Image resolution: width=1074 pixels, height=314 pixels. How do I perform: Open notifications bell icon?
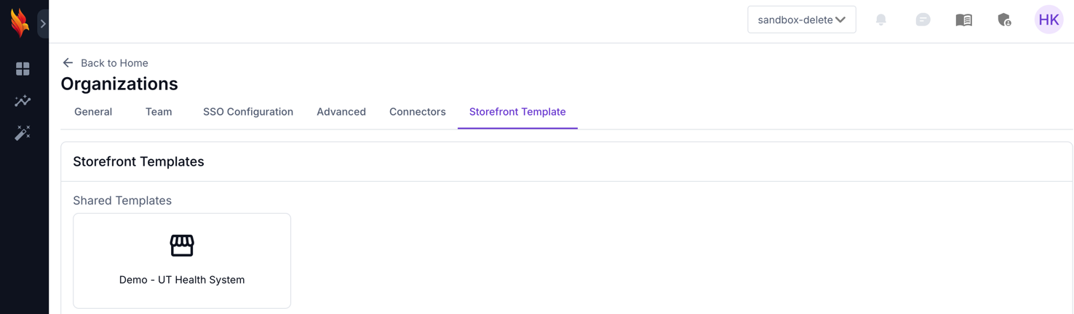click(x=880, y=20)
